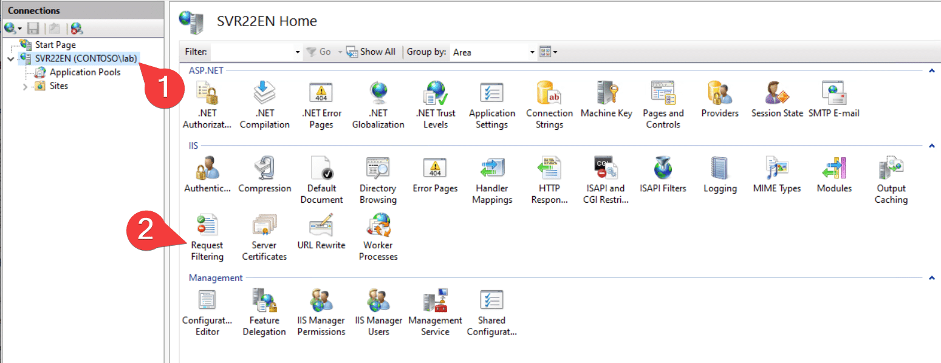Collapse the SVR22EN server node

(11, 59)
